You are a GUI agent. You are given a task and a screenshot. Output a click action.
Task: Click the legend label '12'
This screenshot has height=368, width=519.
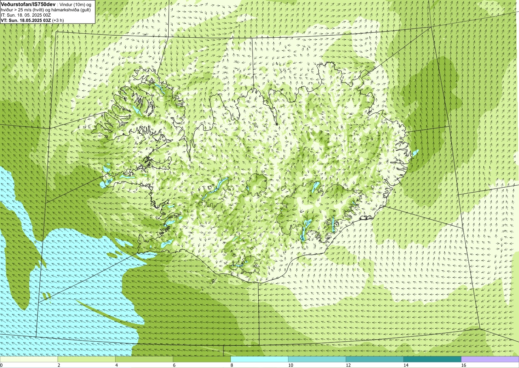coord(348,365)
